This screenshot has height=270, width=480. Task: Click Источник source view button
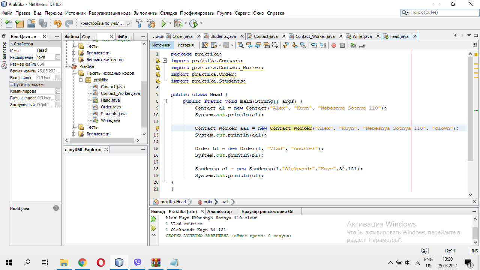(x=161, y=45)
